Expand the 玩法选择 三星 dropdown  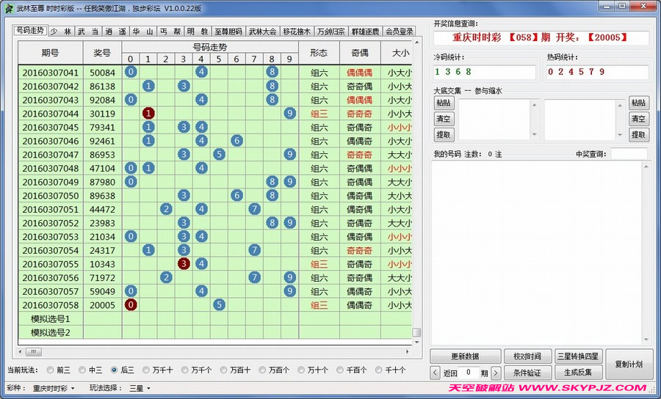[140, 388]
